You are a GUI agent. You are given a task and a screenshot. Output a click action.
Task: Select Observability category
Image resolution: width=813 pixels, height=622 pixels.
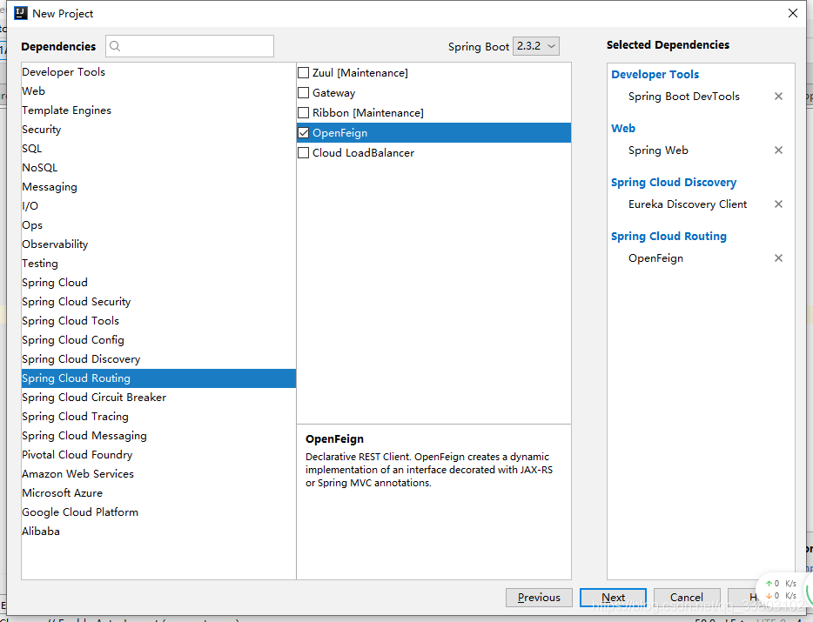click(x=158, y=244)
